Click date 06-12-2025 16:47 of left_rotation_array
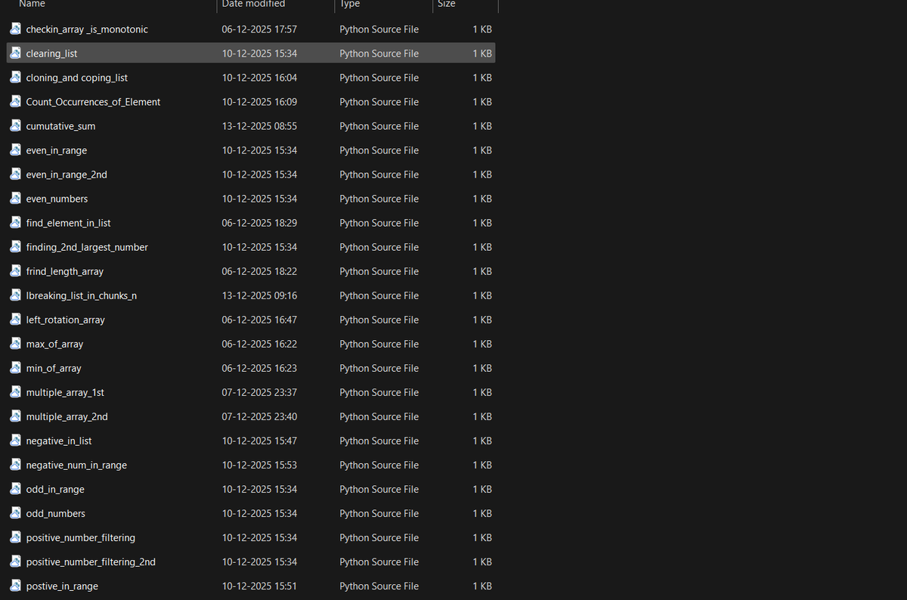This screenshot has width=907, height=600. tap(259, 320)
